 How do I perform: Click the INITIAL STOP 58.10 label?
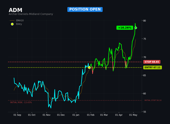click(153, 100)
